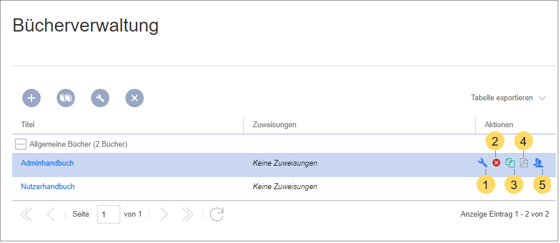Open the Tabelle exportieren dropdown
The width and height of the screenshot is (560, 243).
pyautogui.click(x=508, y=97)
